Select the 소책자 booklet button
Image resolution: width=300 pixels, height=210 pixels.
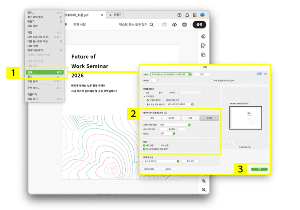pyautogui.click(x=209, y=118)
